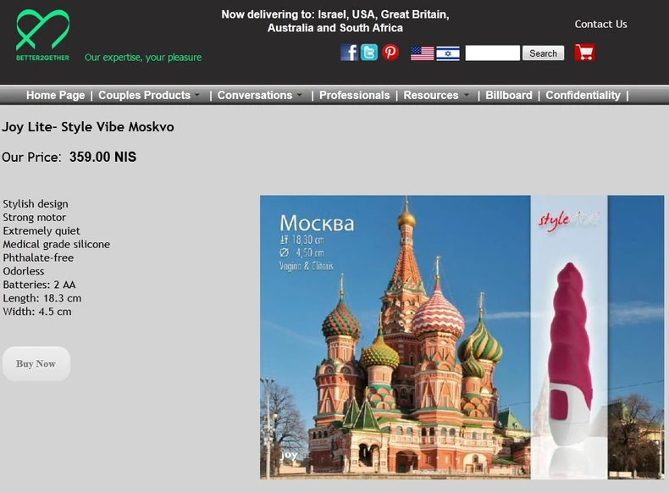Open the Pinterest icon link

390,53
